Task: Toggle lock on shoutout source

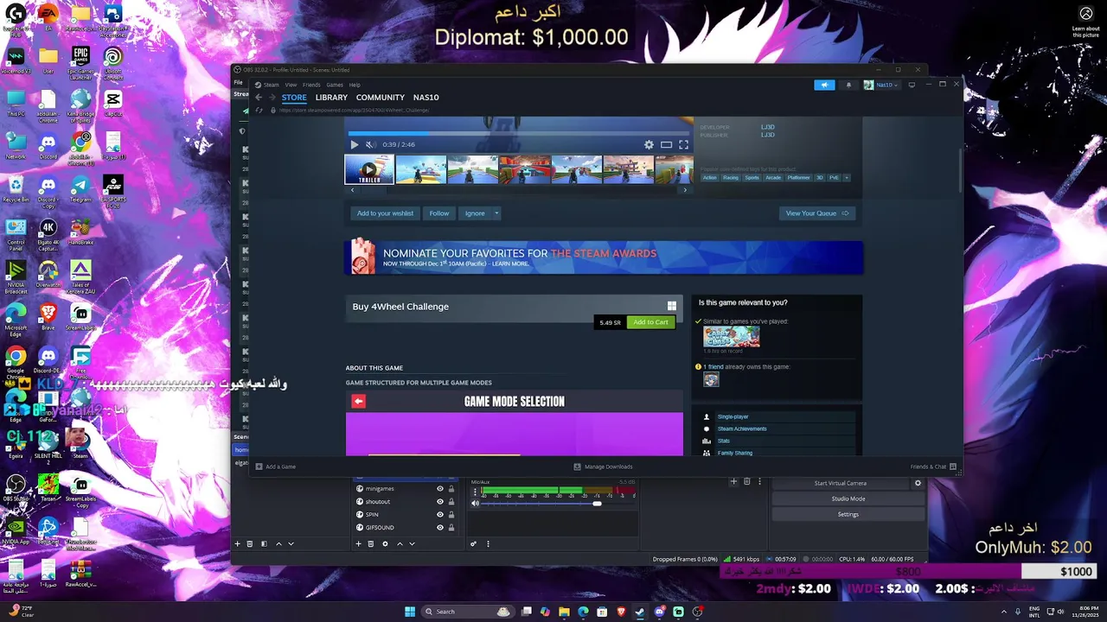Action: pos(451,502)
